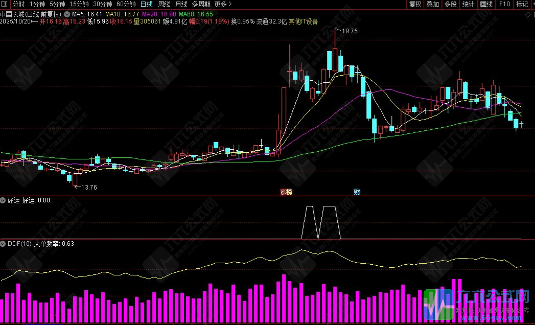Click the 涨榜 marker on the chart
The image size is (535, 325).
(x=286, y=192)
